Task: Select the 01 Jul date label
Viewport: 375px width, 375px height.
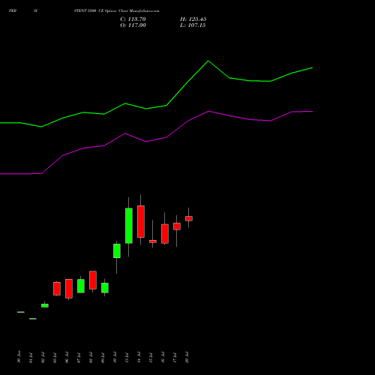Action: (x=31, y=358)
